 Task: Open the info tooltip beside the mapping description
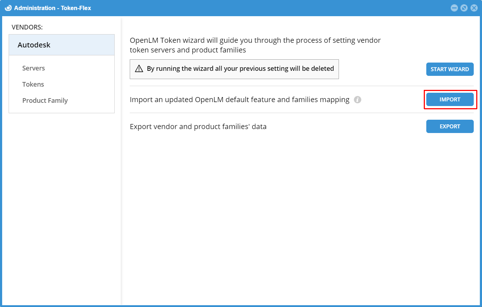(x=358, y=100)
